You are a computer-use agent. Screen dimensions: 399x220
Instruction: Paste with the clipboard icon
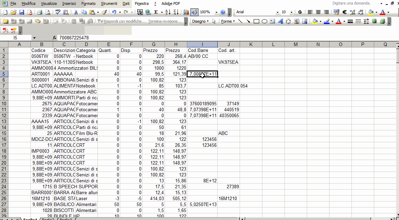tap(92, 12)
